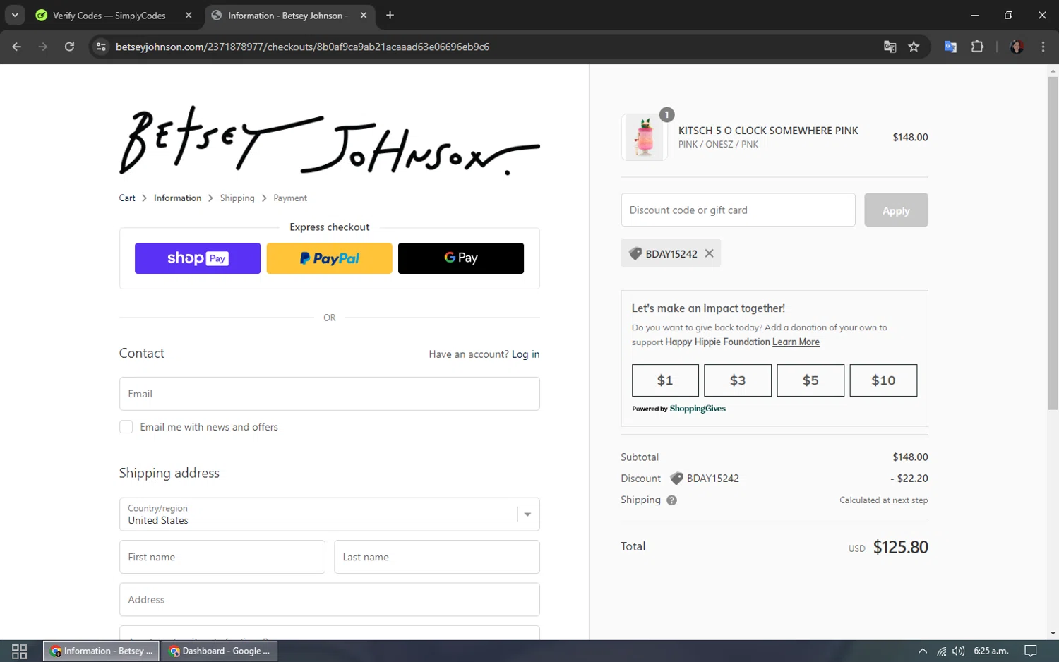Open the notifications action center icon
This screenshot has width=1059, height=662.
tap(1031, 651)
